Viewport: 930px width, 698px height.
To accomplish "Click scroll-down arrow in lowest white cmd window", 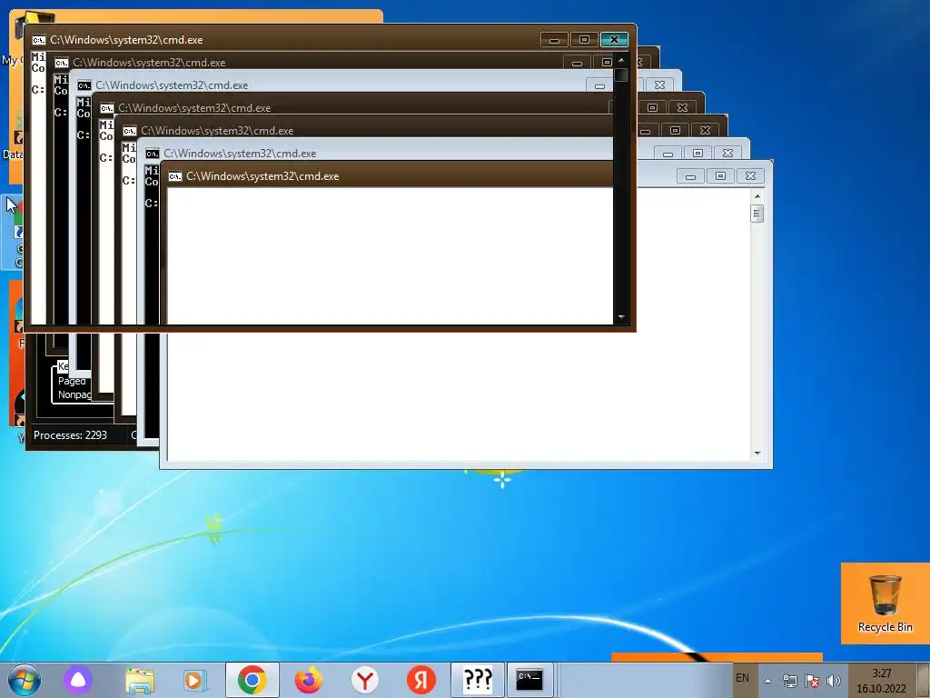I will pos(757,454).
